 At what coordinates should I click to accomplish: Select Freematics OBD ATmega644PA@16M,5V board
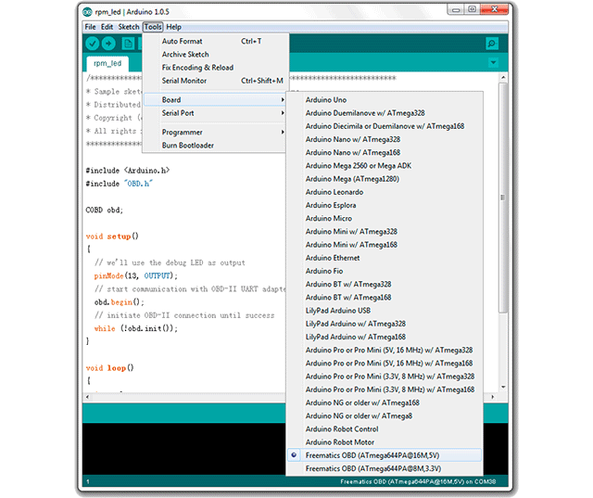pyautogui.click(x=385, y=455)
